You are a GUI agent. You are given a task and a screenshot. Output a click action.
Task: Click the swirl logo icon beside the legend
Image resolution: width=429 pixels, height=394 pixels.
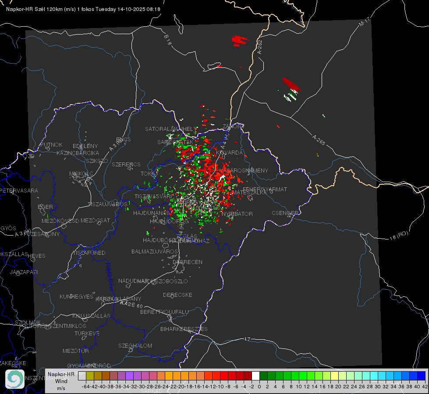coord(15,379)
